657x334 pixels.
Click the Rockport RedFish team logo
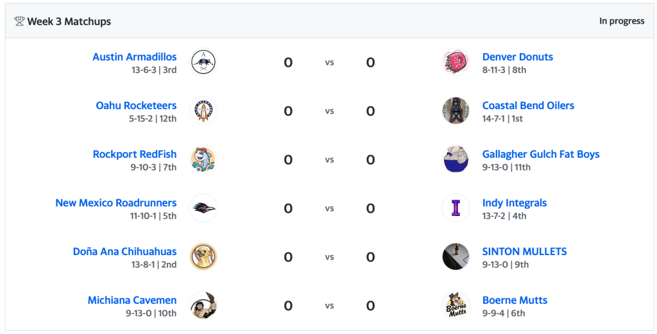pyautogui.click(x=203, y=160)
